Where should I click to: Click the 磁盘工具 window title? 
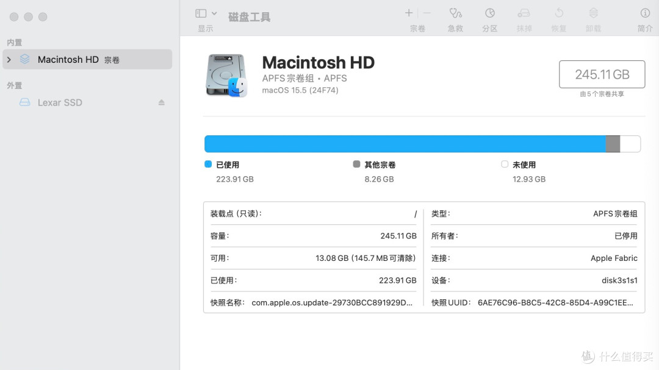(249, 17)
